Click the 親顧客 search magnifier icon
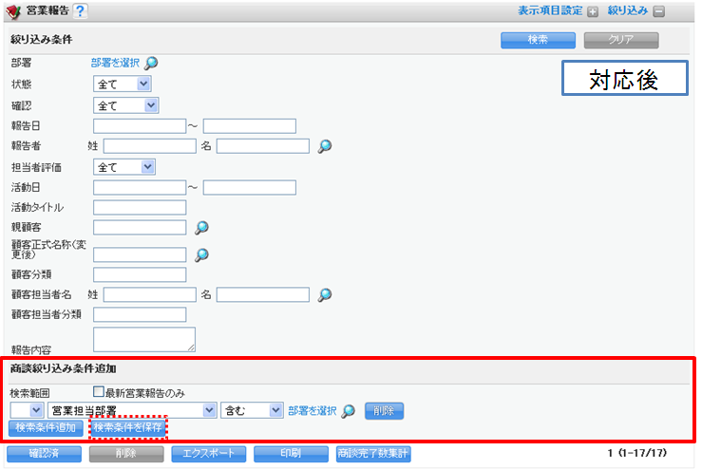The width and height of the screenshot is (702, 470). (200, 228)
